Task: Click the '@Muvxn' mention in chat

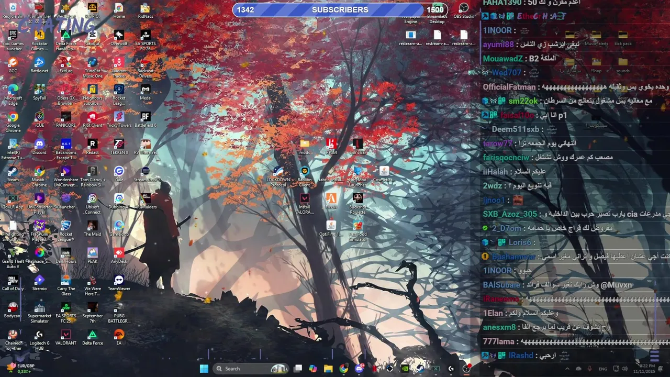Action: pos(616,285)
